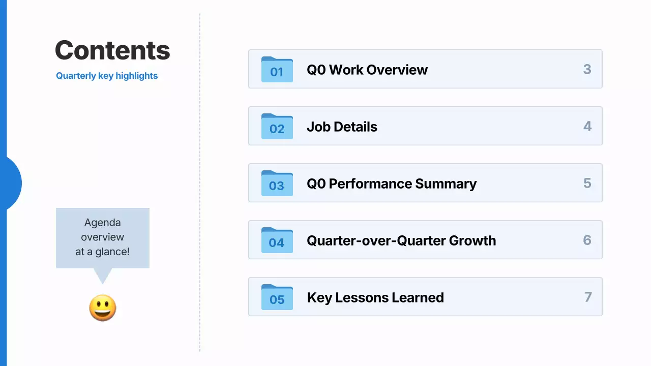Click page number 6 beside Growth entry
This screenshot has width=651, height=366.
coord(587,240)
